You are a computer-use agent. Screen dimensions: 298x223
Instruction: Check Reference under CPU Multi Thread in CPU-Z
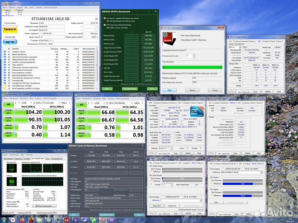tap(151, 181)
